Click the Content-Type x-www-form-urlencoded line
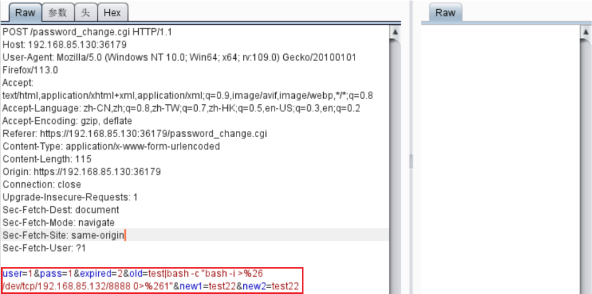592x294 pixels. click(x=111, y=146)
